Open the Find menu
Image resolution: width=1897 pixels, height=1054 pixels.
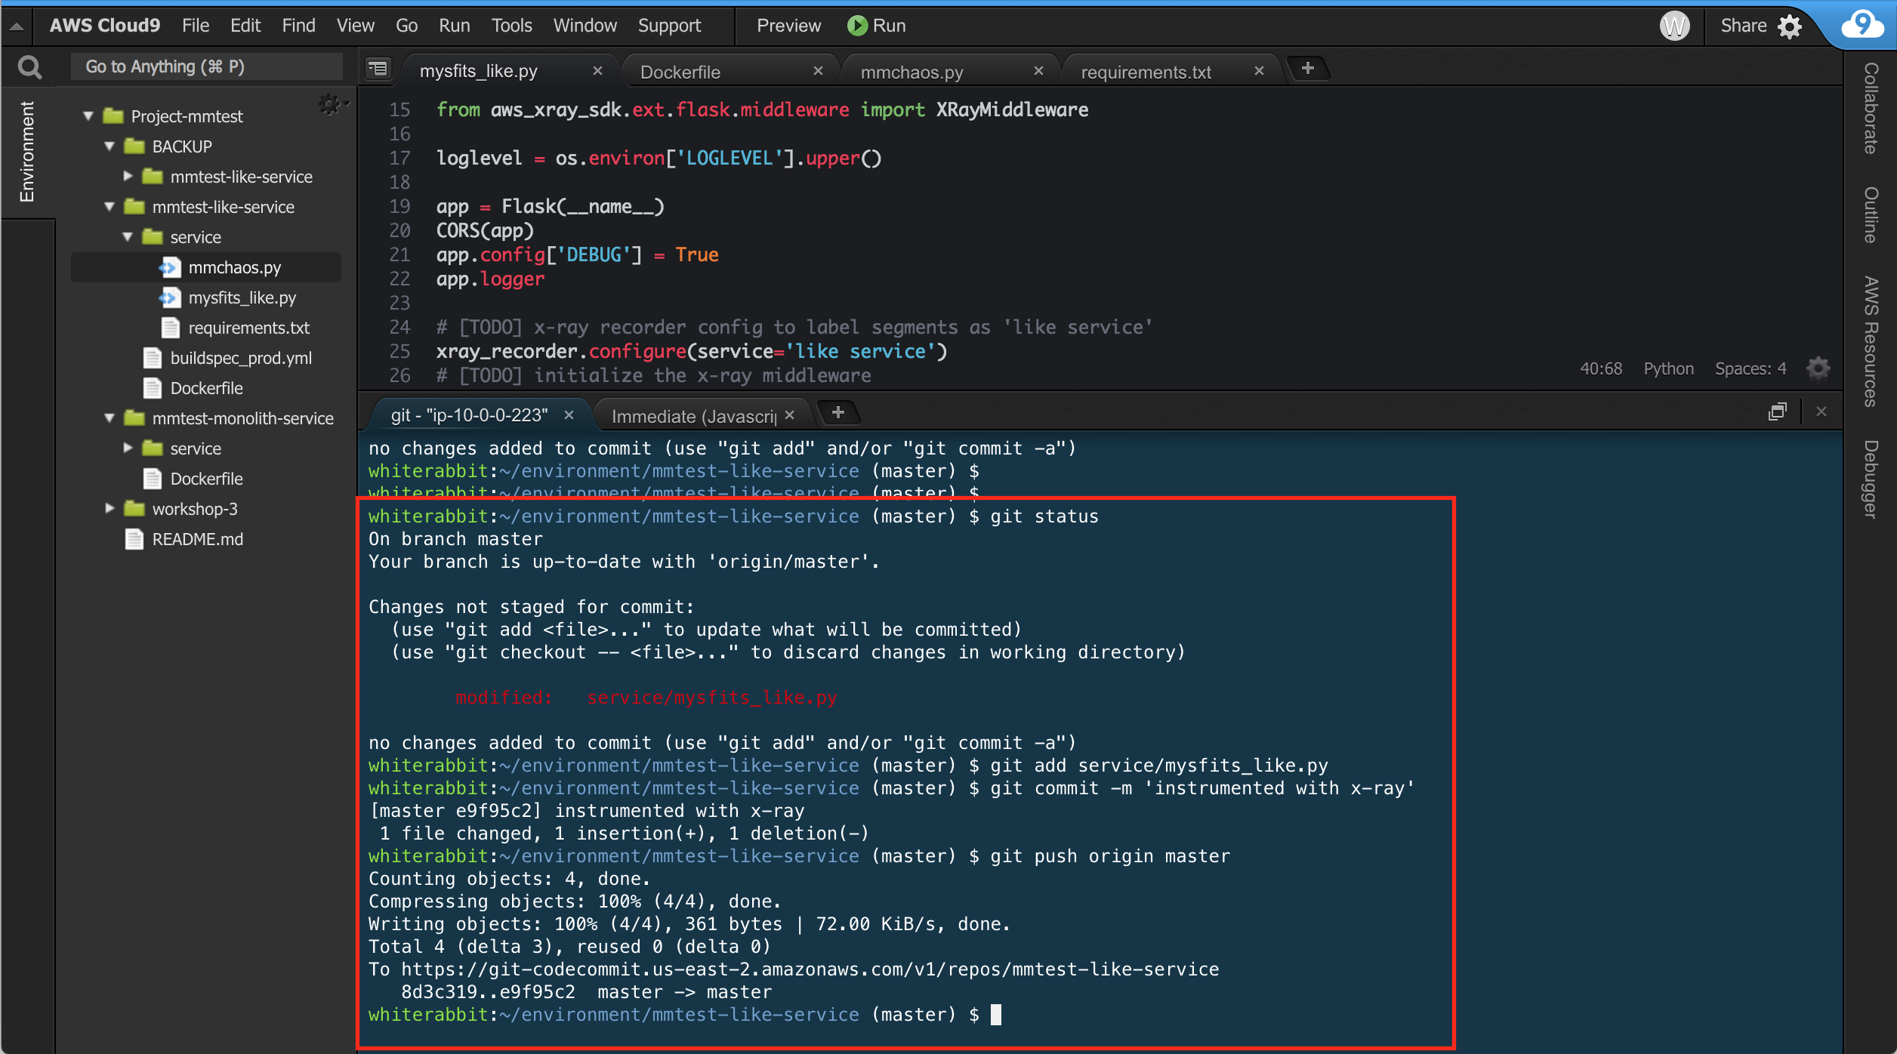click(298, 26)
